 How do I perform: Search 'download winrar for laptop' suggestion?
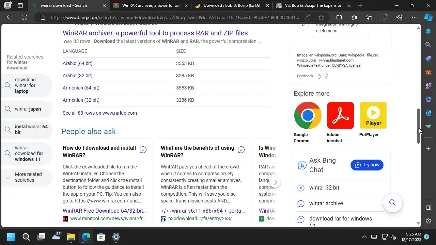point(27,85)
